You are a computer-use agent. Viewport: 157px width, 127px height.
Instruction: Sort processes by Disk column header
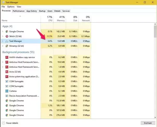point(72,19)
